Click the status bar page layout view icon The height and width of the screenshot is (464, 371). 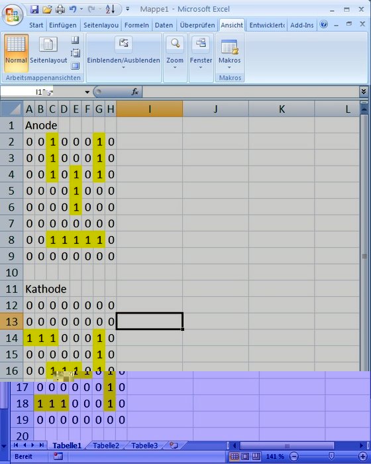245,456
